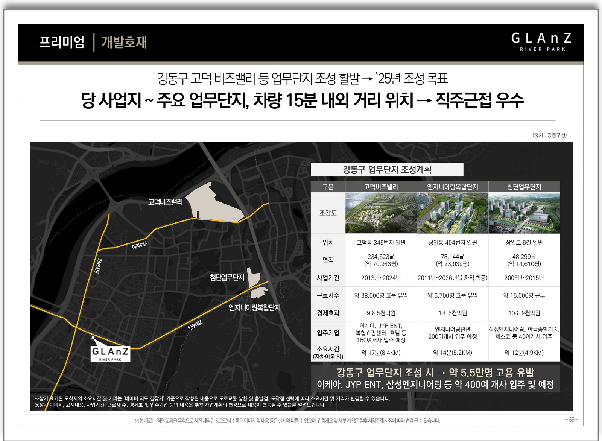Click the 구분 column header
Screen dimensions: 602x441
(328, 187)
